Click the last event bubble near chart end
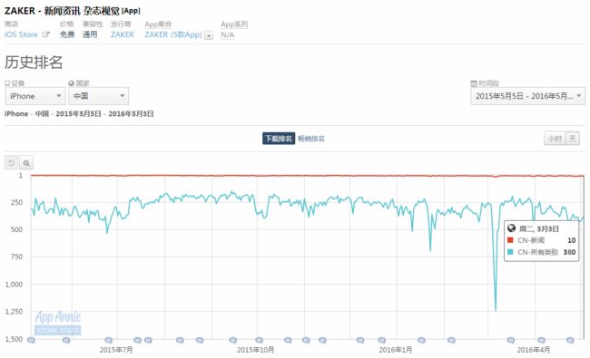The height and width of the screenshot is (358, 590). coord(570,341)
